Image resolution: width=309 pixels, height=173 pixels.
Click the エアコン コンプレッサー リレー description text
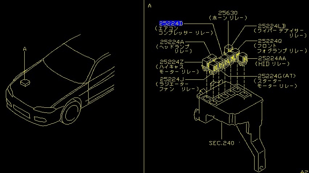point(184,31)
